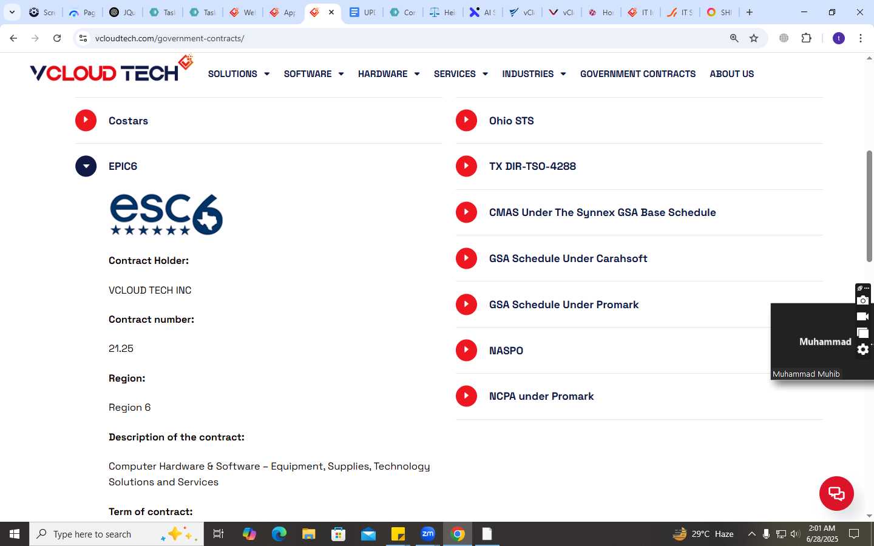The width and height of the screenshot is (874, 546).
Task: Go to About Us page
Action: click(x=732, y=74)
